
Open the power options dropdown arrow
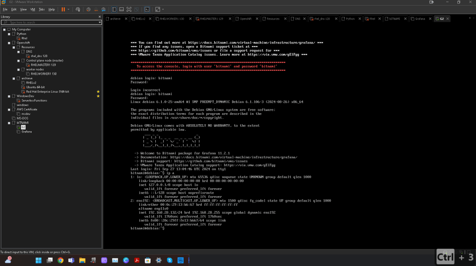tap(68, 9)
